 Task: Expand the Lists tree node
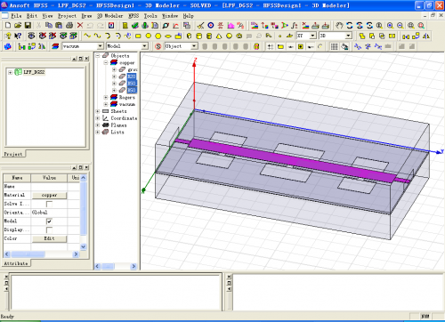coord(98,133)
